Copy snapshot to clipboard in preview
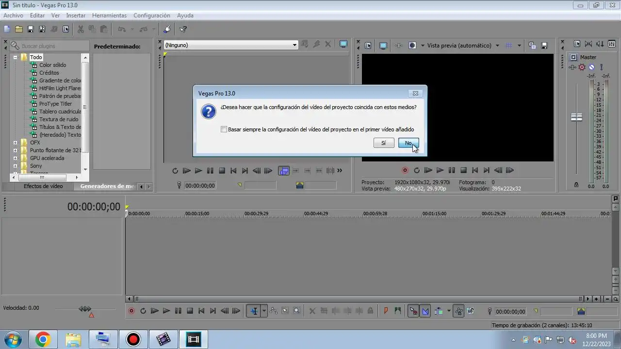The width and height of the screenshot is (621, 349). click(x=532, y=46)
